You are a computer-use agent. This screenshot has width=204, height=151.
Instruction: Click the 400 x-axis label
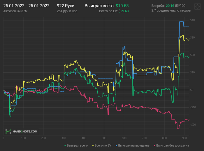tap(84, 138)
